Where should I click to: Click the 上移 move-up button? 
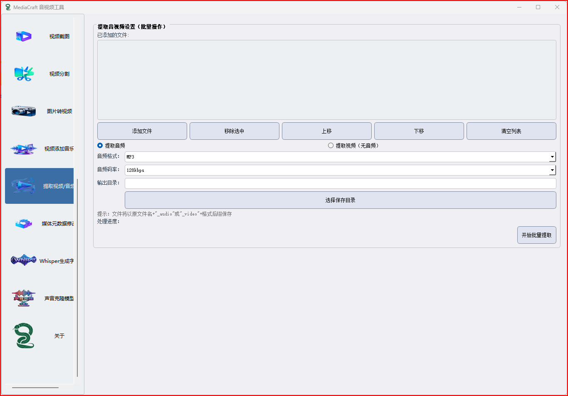pyautogui.click(x=326, y=131)
